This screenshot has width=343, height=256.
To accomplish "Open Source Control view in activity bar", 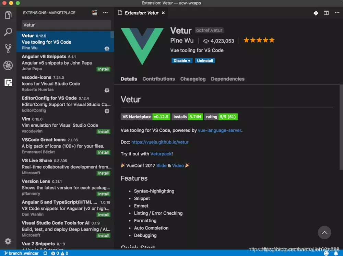I will coord(8,48).
